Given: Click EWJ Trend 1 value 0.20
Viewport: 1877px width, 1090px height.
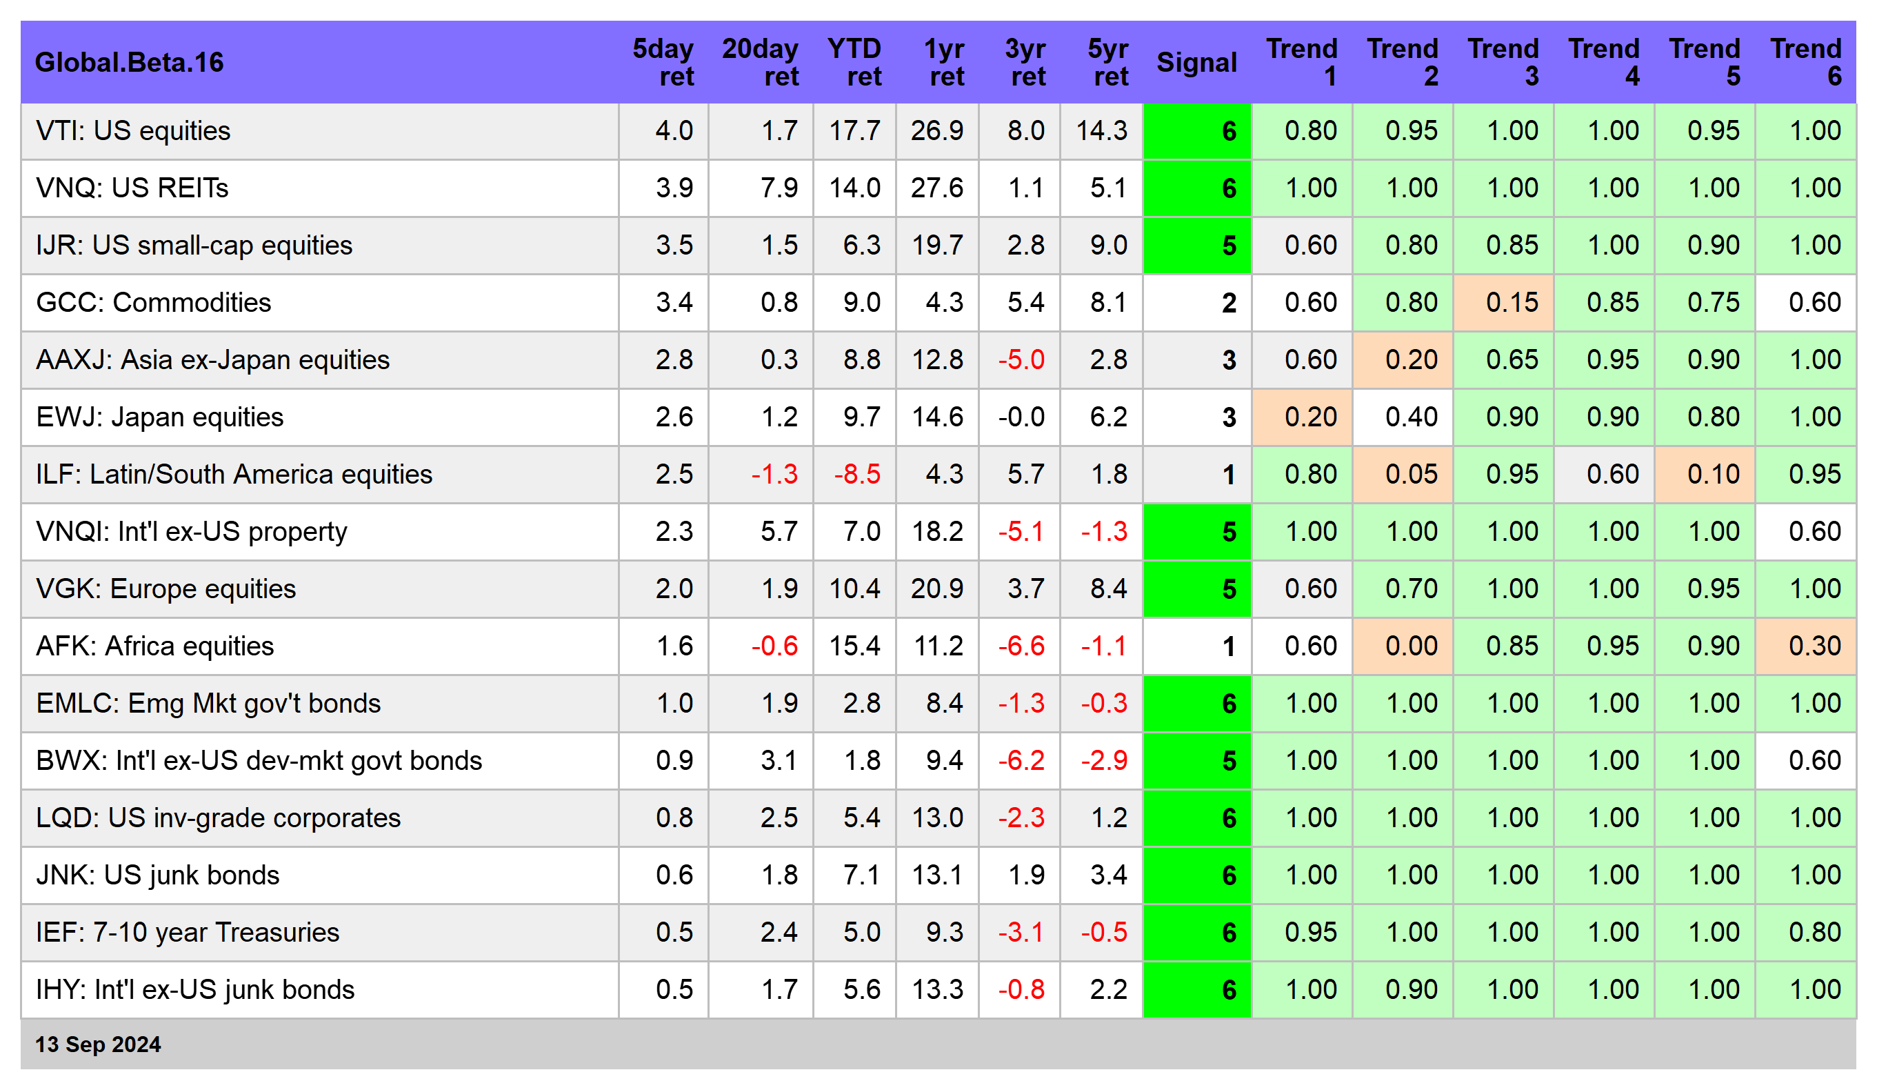Looking at the screenshot, I should point(1302,417).
